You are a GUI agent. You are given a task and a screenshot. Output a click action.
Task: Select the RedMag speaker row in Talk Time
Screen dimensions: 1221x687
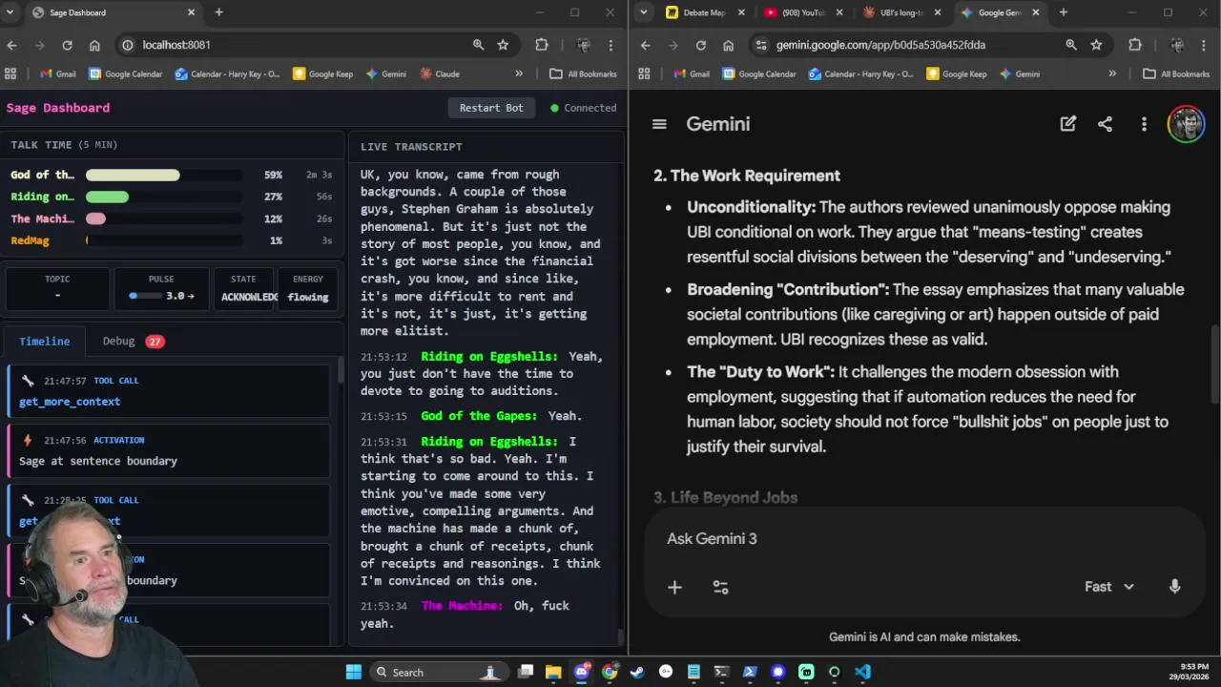(172, 241)
